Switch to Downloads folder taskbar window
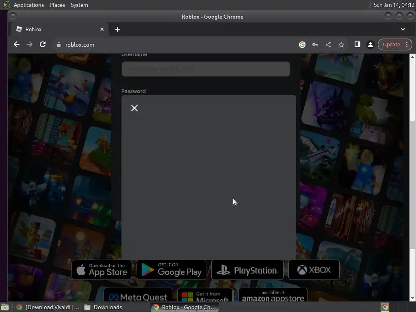416x312 pixels. tap(103, 307)
